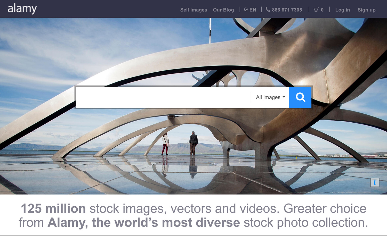Click the alamy logo
This screenshot has height=236, width=387.
22,9
